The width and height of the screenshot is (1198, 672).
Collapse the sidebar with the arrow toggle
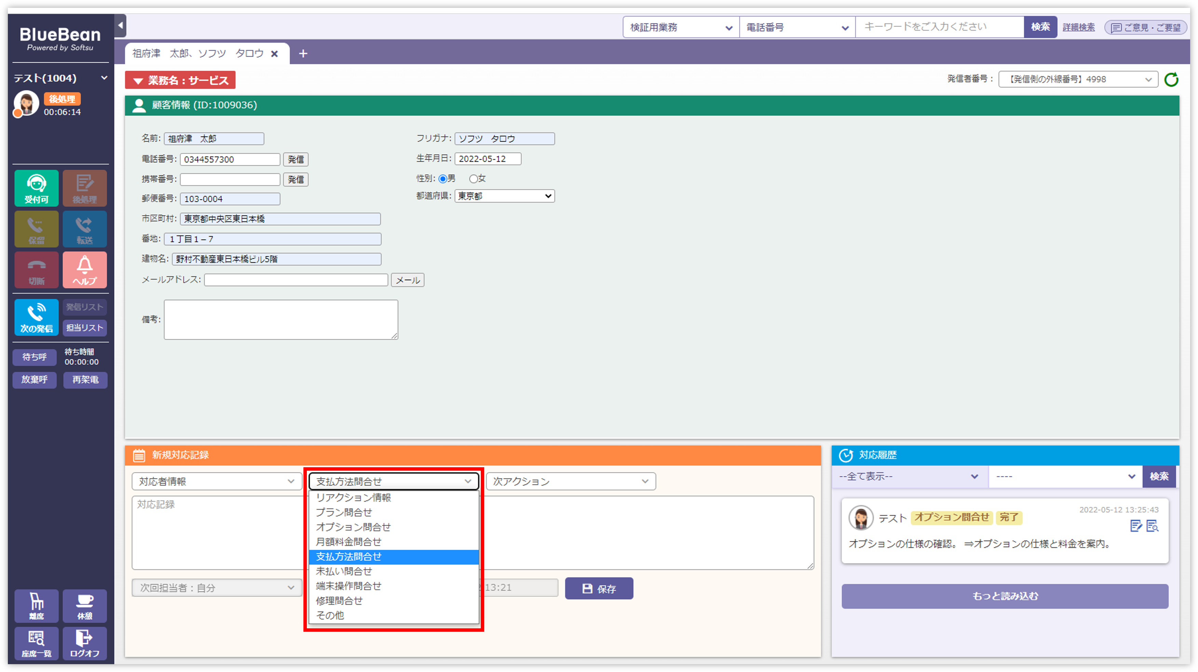pos(121,26)
